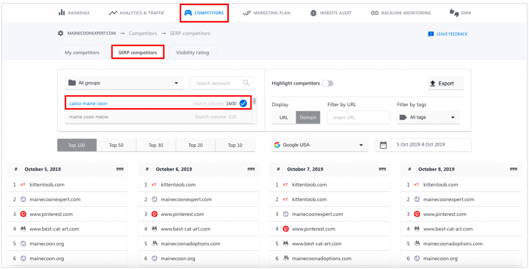Click the Leave Feedback link

pos(448,34)
